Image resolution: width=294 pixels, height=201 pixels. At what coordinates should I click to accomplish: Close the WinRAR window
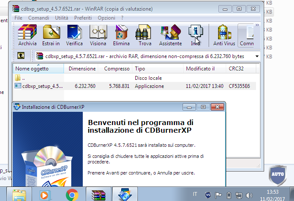coord(253,9)
